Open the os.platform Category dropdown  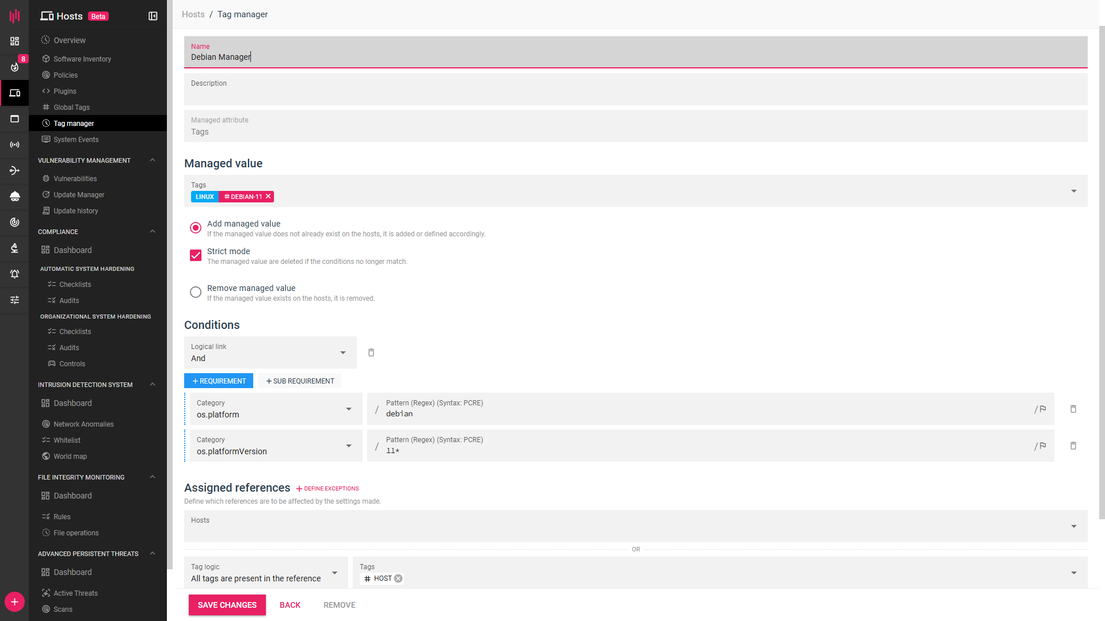[x=276, y=409]
